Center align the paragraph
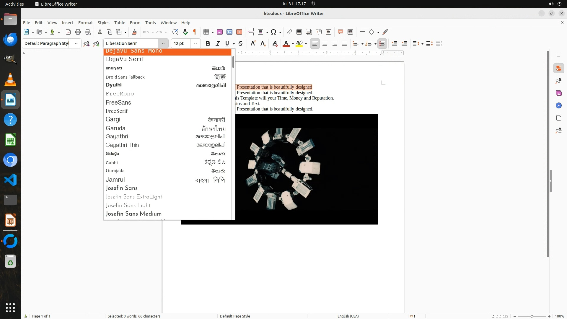 click(x=325, y=43)
